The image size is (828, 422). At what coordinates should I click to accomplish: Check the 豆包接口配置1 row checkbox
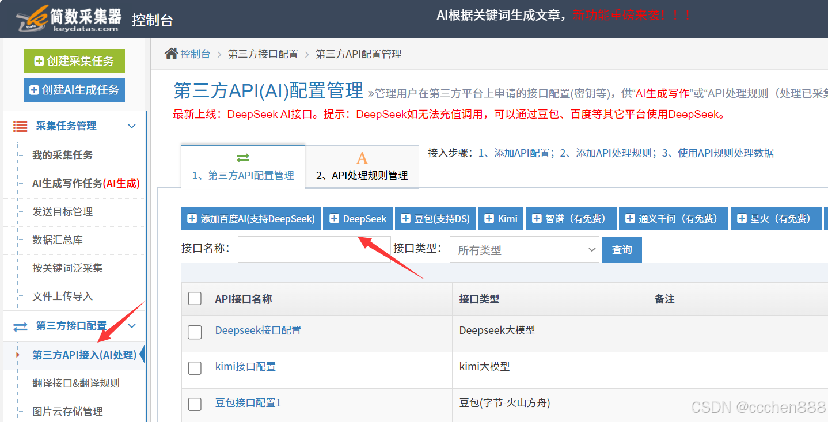click(x=195, y=405)
